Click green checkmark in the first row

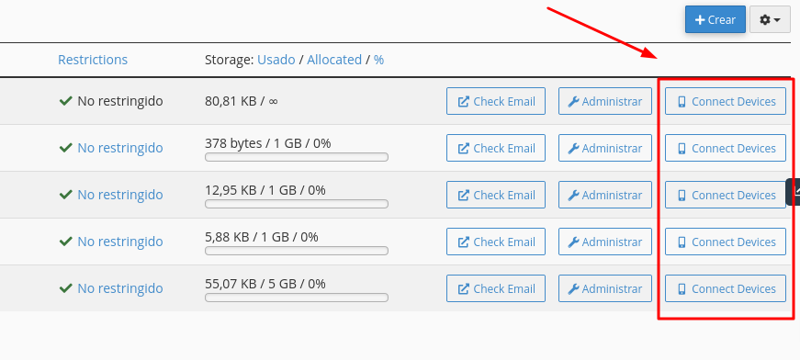click(x=66, y=101)
